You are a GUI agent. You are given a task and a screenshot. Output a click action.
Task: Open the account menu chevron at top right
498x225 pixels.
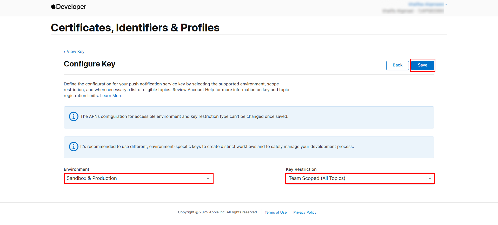tap(446, 4)
